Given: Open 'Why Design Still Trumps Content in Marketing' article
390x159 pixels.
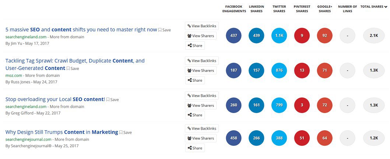Looking at the screenshot, I should tap(62, 132).
